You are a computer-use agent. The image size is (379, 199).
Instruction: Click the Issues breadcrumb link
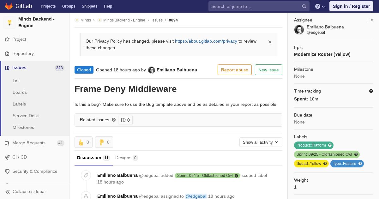coord(157,20)
